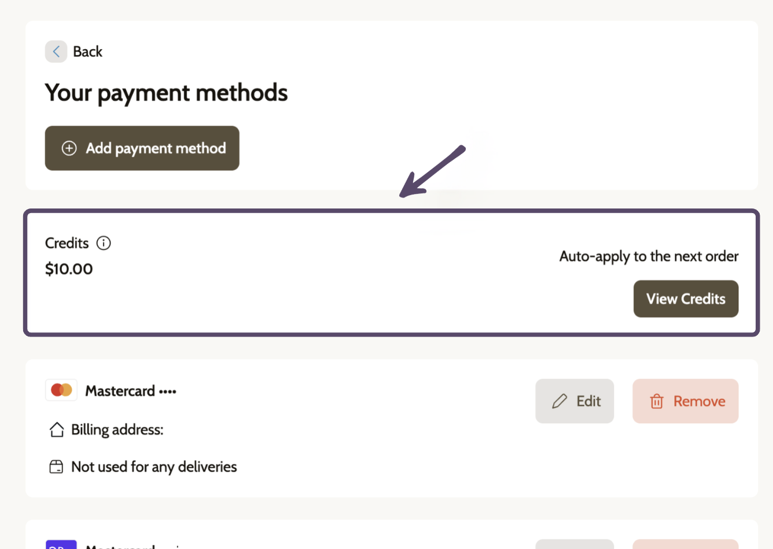The image size is (773, 549).
Task: Click the house icon beside Billing address
Action: point(57,430)
